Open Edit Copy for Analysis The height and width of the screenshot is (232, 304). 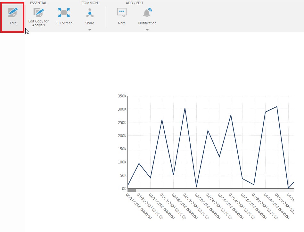click(x=38, y=13)
